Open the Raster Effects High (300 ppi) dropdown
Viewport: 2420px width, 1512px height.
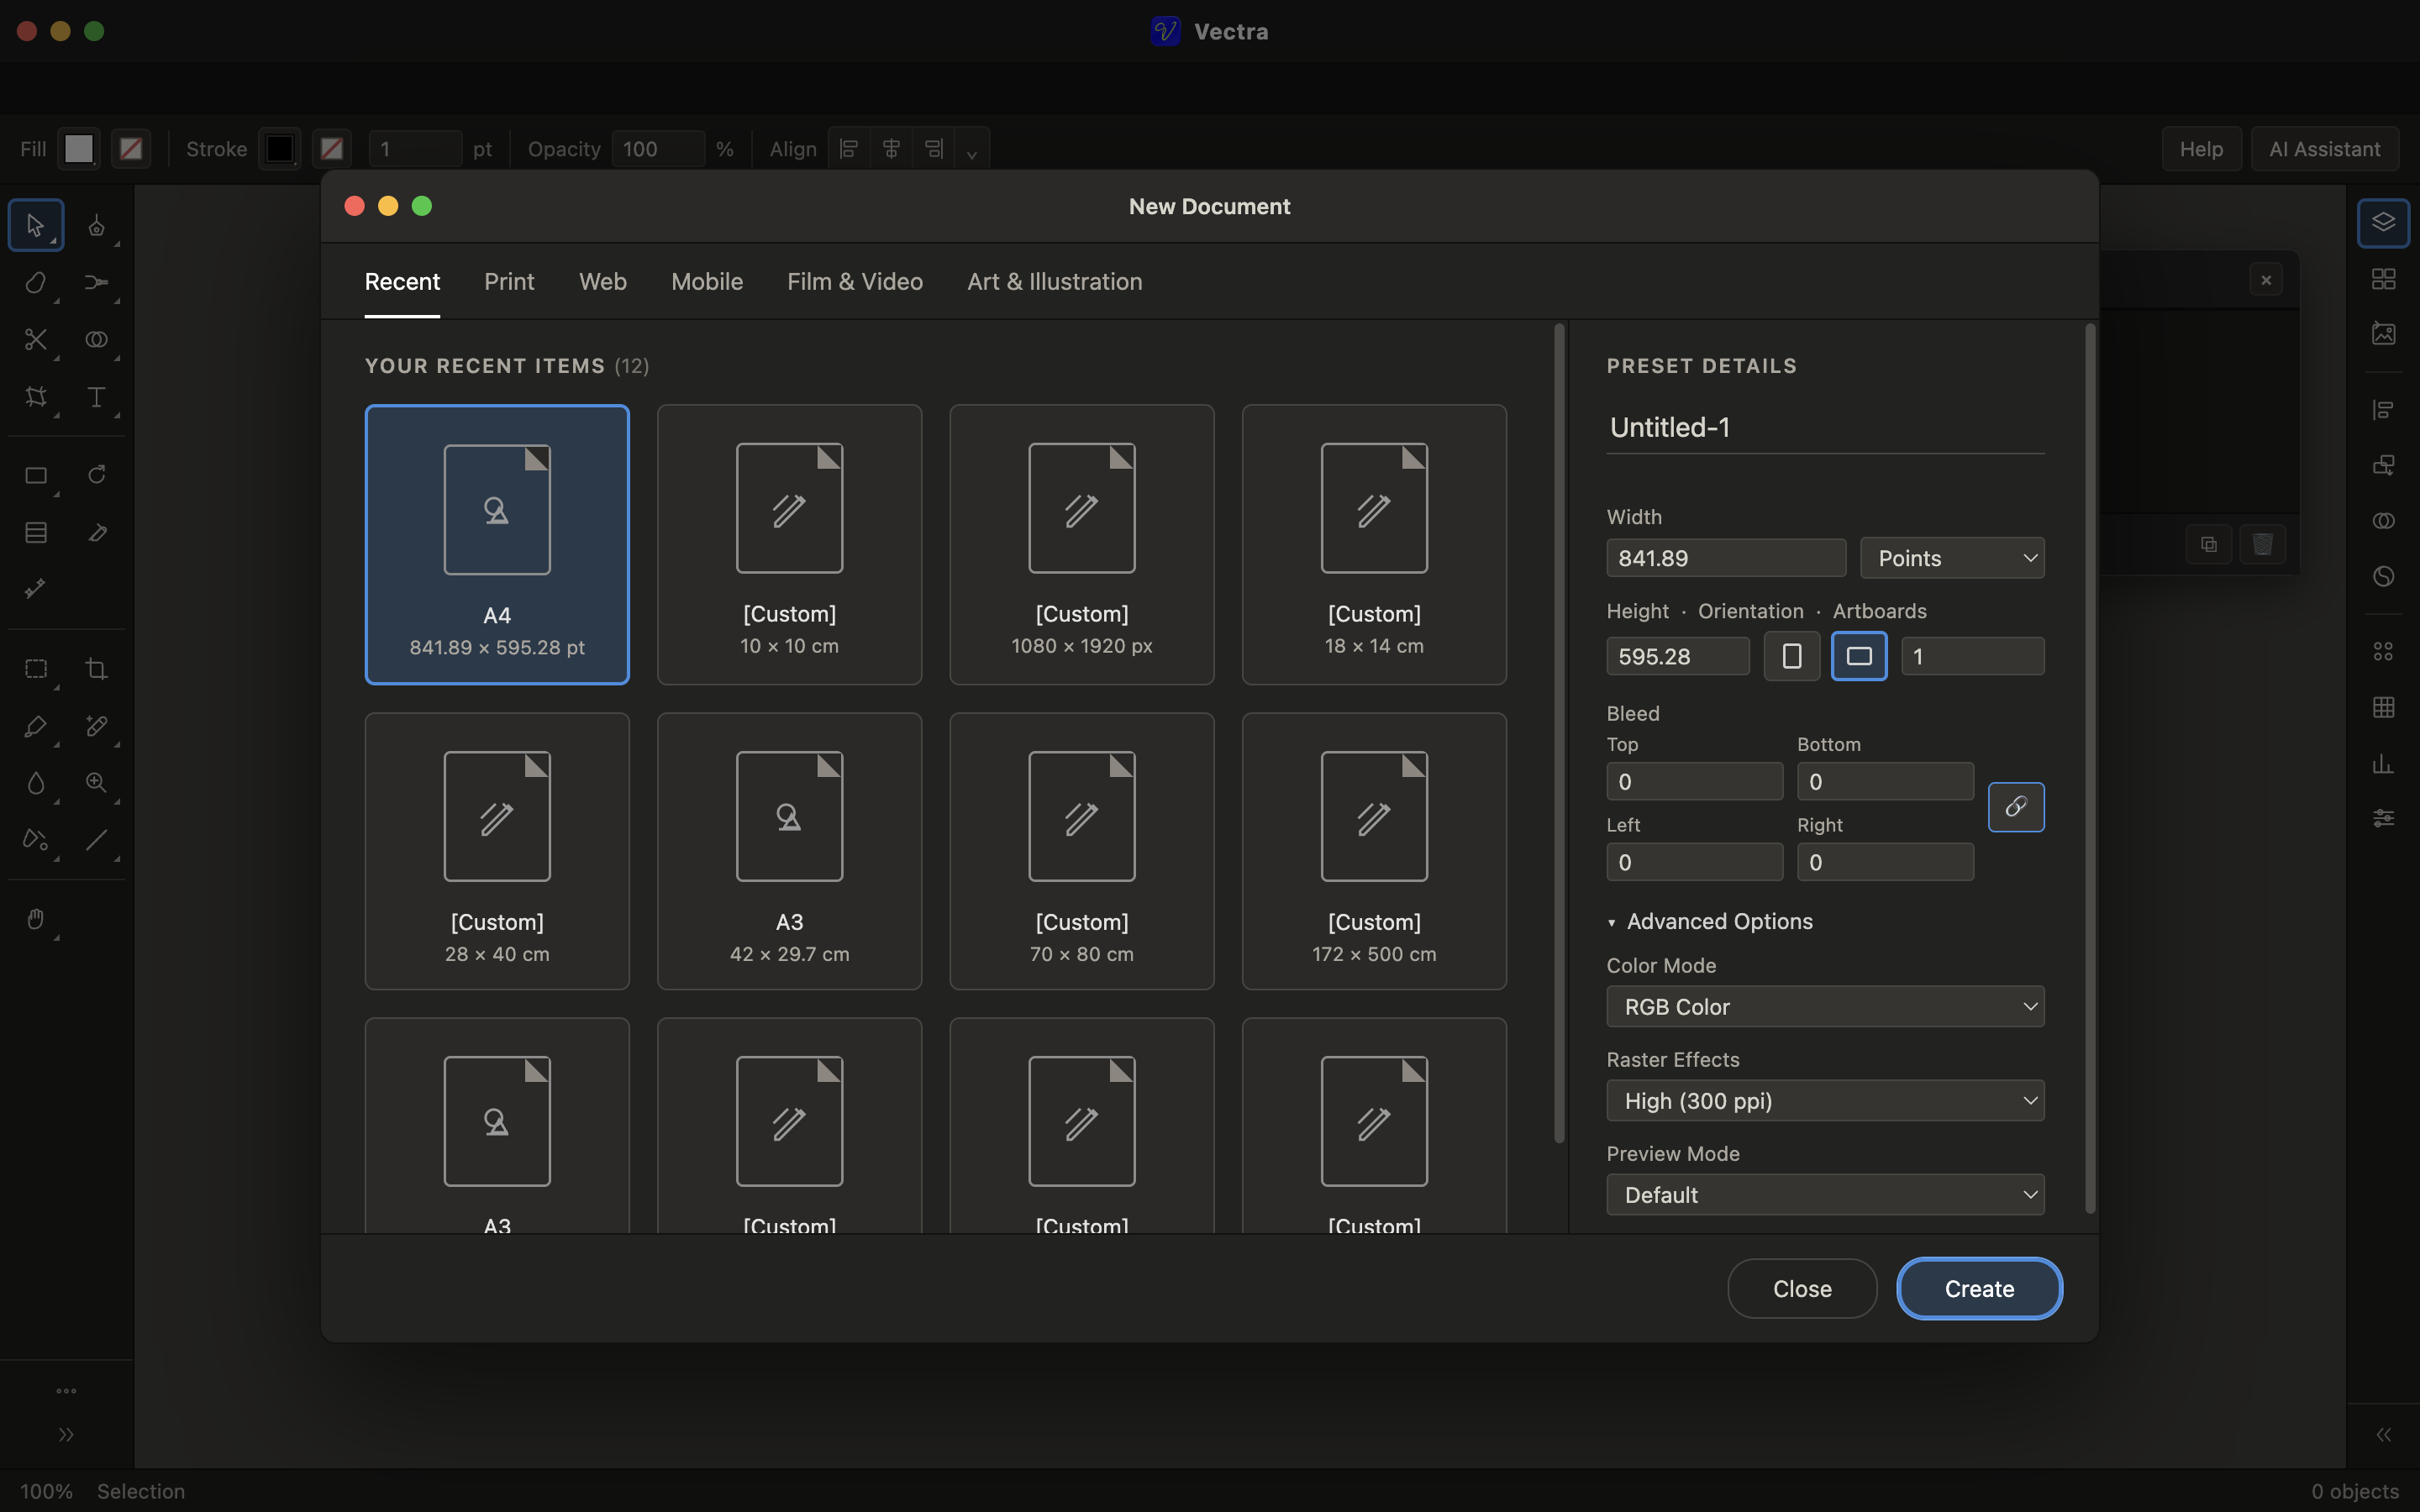pos(1825,1100)
